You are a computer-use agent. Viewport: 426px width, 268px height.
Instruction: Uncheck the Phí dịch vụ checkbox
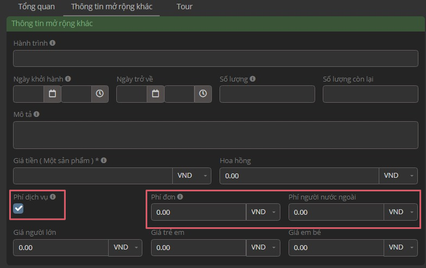point(18,209)
